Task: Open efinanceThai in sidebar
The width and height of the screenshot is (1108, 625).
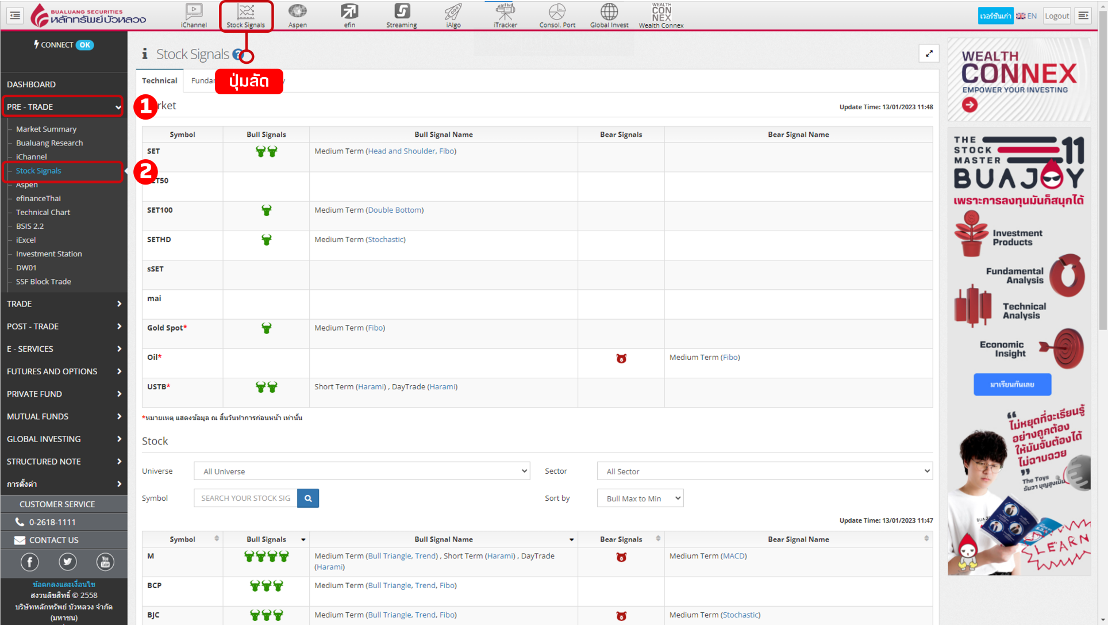Action: [x=38, y=198]
